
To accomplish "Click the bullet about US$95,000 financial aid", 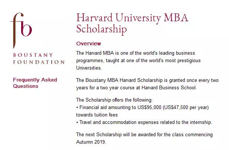I will click(142, 111).
